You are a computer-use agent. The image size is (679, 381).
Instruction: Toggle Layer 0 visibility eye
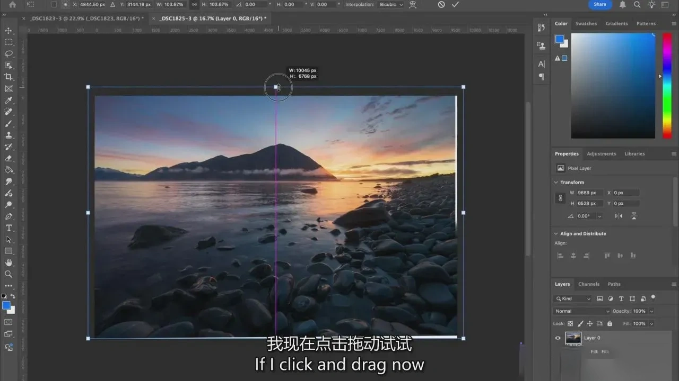click(x=558, y=338)
